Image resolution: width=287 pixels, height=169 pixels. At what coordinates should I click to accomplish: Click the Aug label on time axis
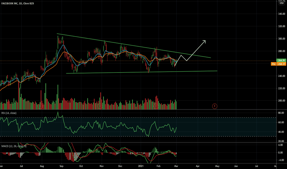[42, 166]
